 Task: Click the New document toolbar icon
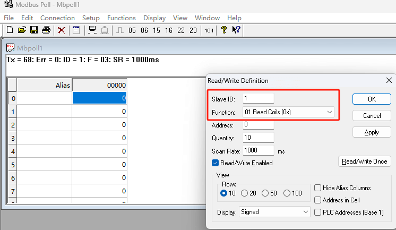coord(10,30)
